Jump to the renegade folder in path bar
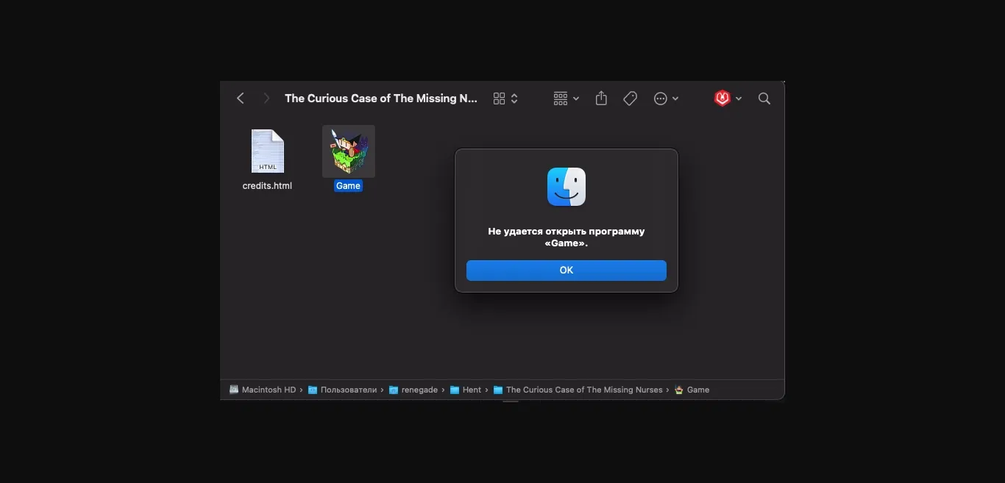1005x483 pixels. 419,390
